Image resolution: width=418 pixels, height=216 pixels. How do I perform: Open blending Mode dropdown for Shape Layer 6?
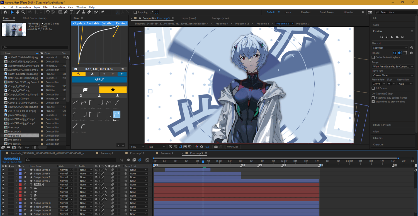click(x=66, y=174)
